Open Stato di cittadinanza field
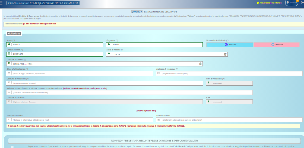Viewport: 304px width, 148px height. click(81, 73)
